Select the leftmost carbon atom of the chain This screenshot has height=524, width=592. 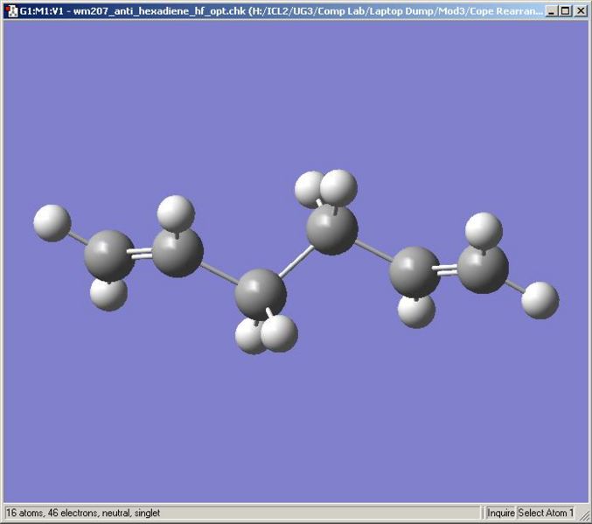(109, 255)
